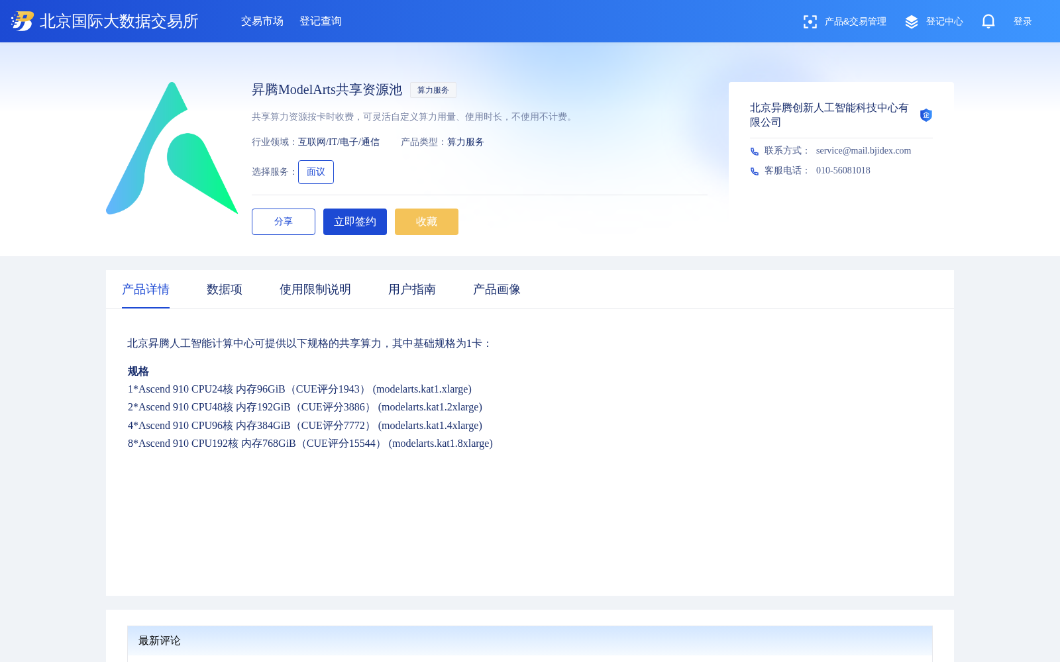Click the intro sentence 北京昇腾人工智能计算中心可提供

click(x=309, y=344)
